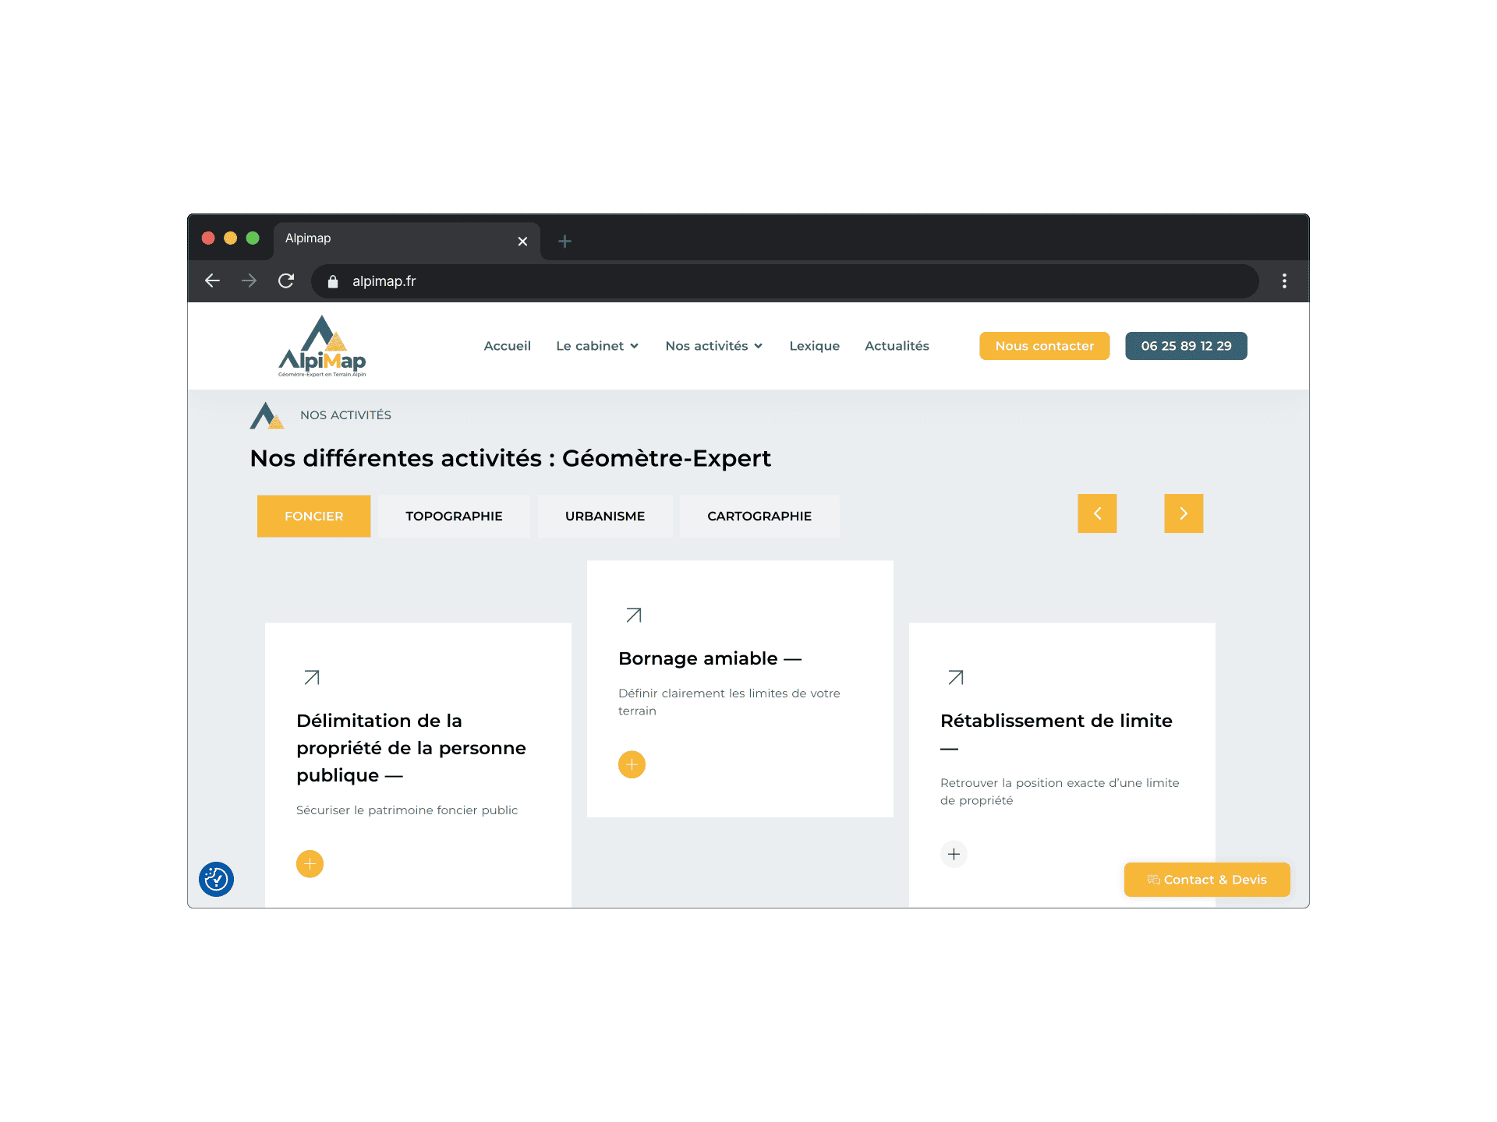
Task: Click the Nous contacter button
Action: [1044, 346]
